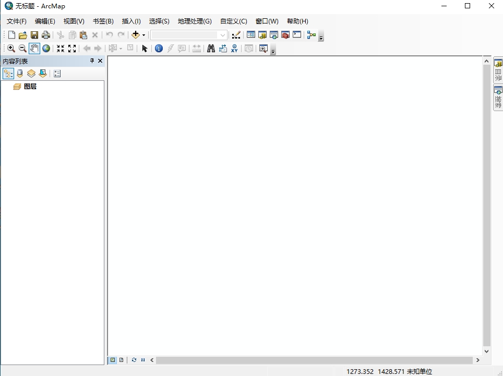The image size is (503, 376).
Task: Open the map scale dropdown
Action: (223, 35)
